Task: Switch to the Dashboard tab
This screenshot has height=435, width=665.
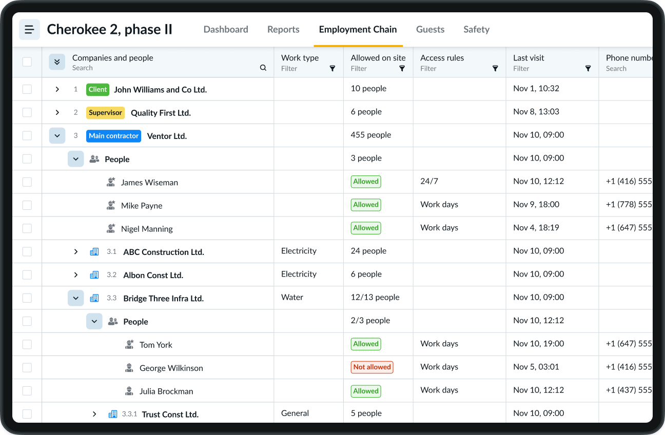Action: pyautogui.click(x=226, y=29)
